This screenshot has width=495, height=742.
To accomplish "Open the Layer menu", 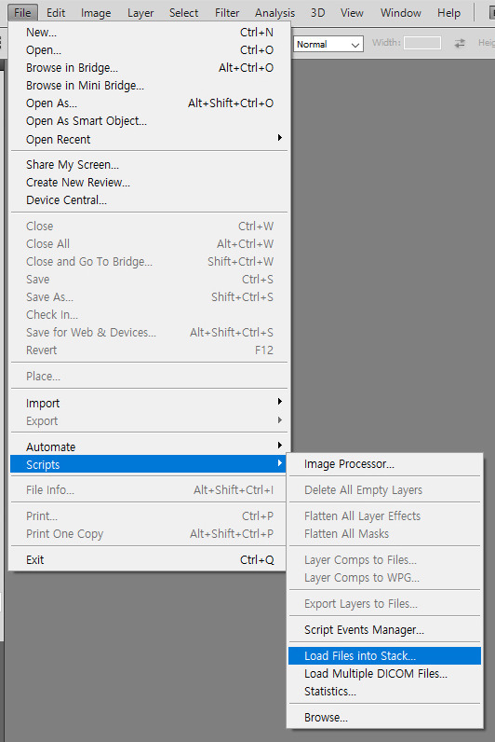I will click(x=140, y=13).
